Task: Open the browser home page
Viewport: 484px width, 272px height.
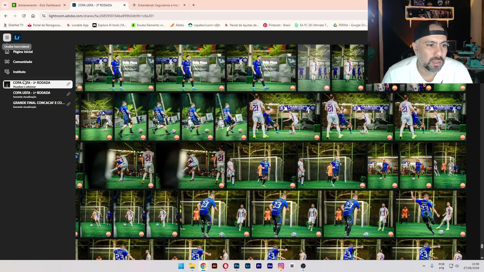Action: [x=33, y=16]
